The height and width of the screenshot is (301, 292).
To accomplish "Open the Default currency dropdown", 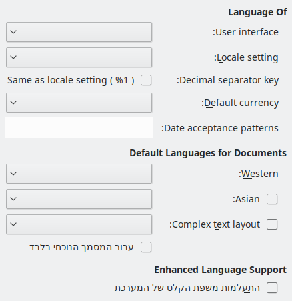I will (x=79, y=103).
